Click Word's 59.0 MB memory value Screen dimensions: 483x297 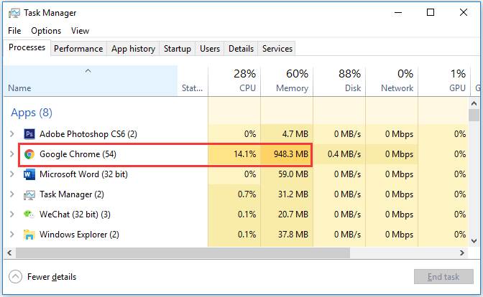coord(293,174)
